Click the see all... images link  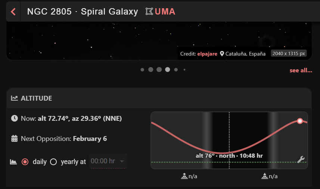pos(301,70)
